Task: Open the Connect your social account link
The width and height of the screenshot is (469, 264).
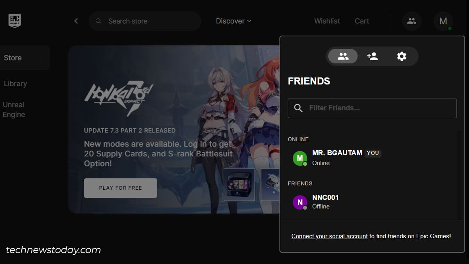Action: 329,236
